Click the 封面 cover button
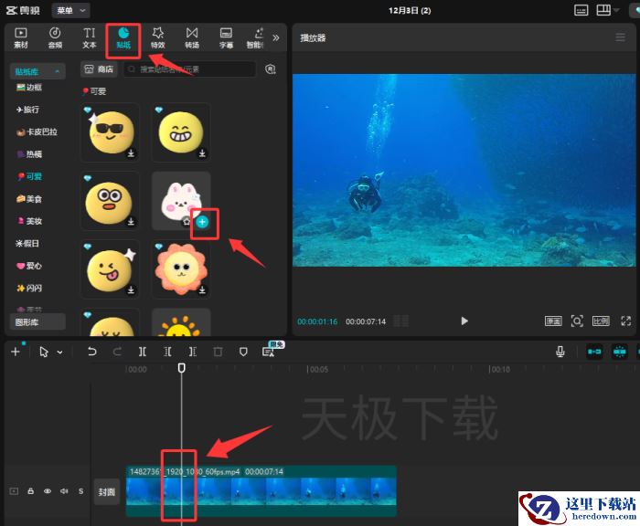This screenshot has height=526, width=640. tap(107, 491)
